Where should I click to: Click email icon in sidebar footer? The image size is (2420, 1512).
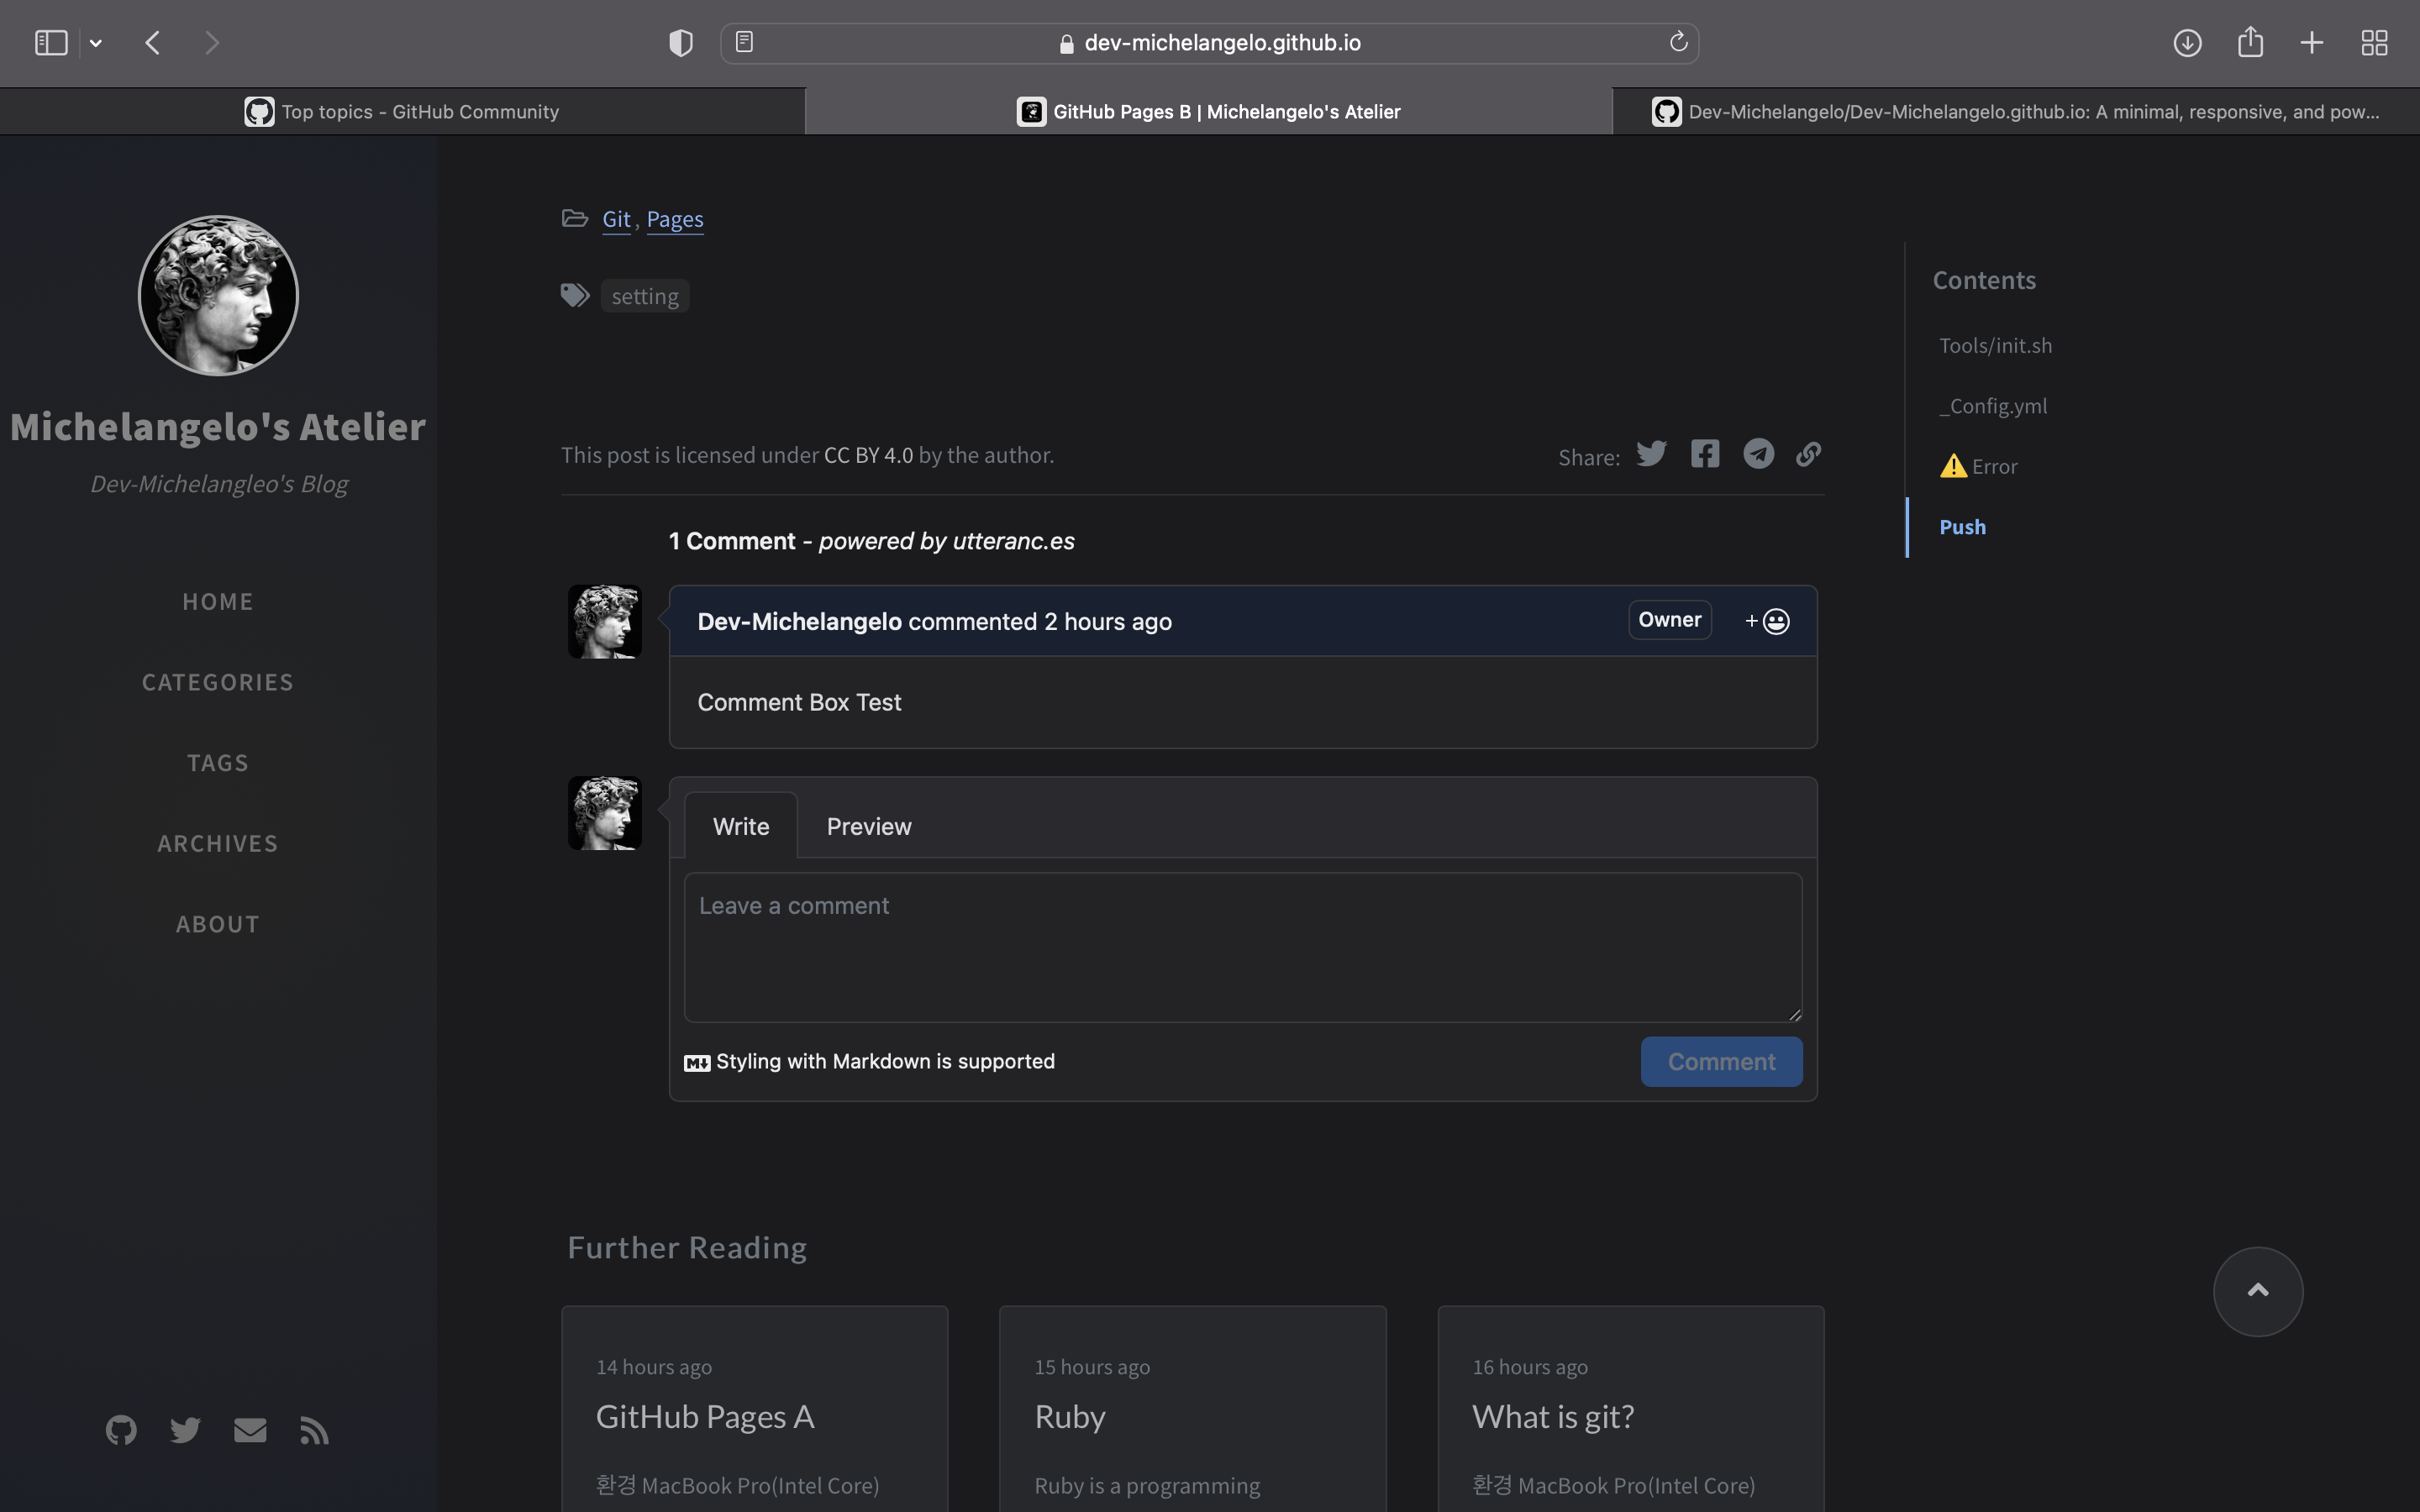pos(250,1430)
